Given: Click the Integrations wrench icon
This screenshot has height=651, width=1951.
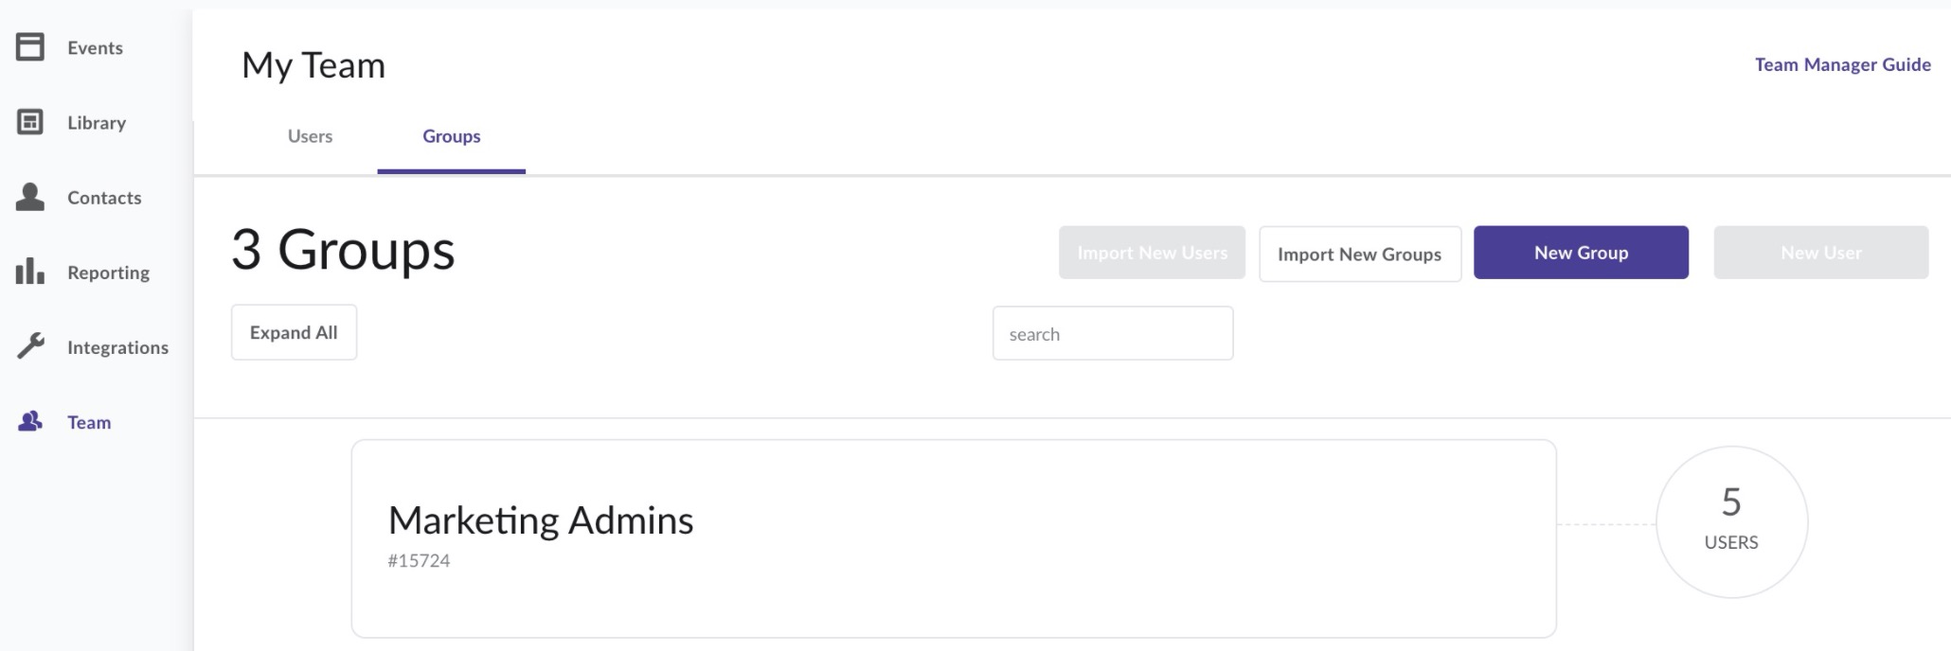Looking at the screenshot, I should 30,346.
